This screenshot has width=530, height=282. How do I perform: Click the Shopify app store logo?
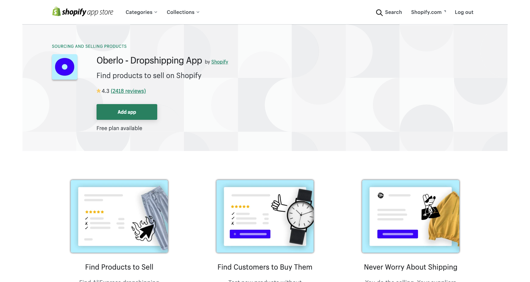(83, 12)
